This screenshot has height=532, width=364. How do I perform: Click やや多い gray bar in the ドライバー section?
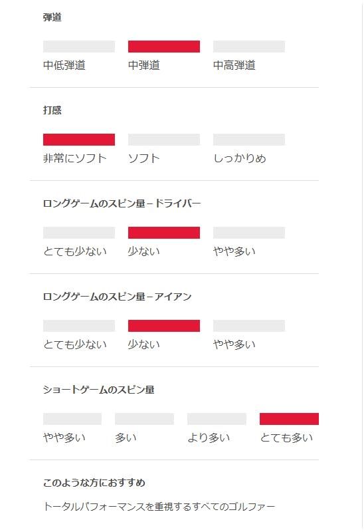(249, 233)
